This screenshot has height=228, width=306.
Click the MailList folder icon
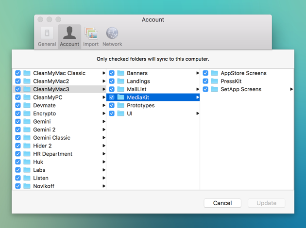121,89
